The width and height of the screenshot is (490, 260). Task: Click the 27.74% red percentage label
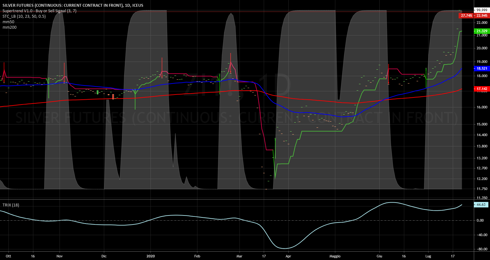[466, 15]
